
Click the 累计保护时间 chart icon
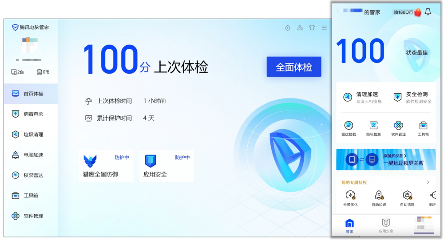click(89, 118)
